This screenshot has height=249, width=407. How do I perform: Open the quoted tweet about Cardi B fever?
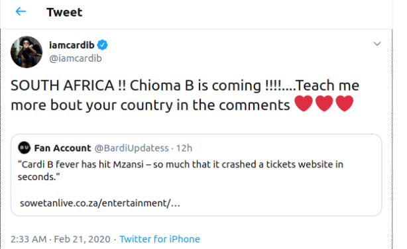(x=196, y=175)
